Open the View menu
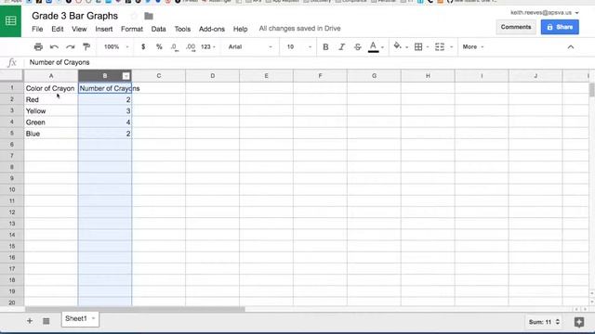Image resolution: width=595 pixels, height=334 pixels. point(79,29)
